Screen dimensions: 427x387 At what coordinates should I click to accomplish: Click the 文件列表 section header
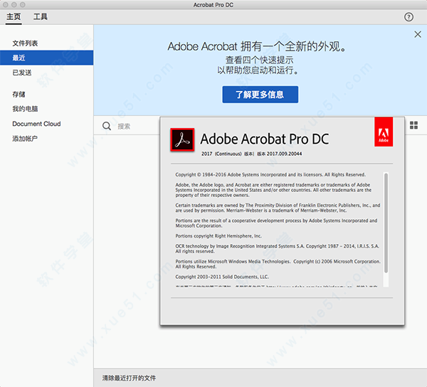tap(25, 43)
